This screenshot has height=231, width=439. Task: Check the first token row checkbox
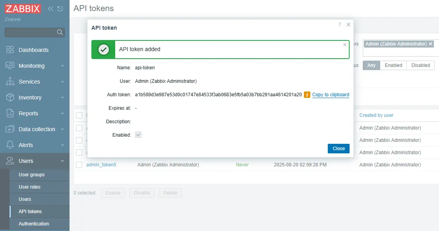(x=79, y=128)
